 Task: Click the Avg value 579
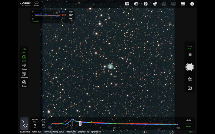click(44, 120)
